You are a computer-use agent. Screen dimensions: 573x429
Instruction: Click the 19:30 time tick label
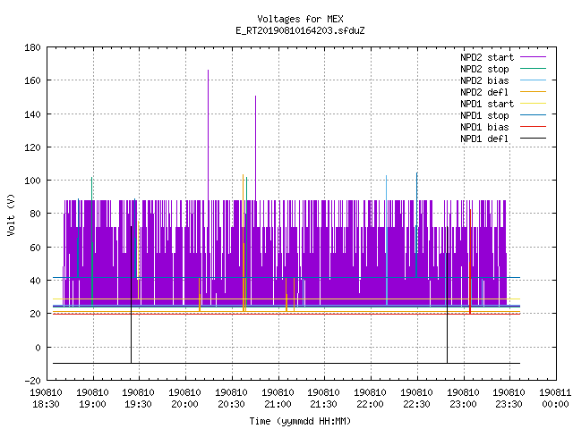pos(139,399)
